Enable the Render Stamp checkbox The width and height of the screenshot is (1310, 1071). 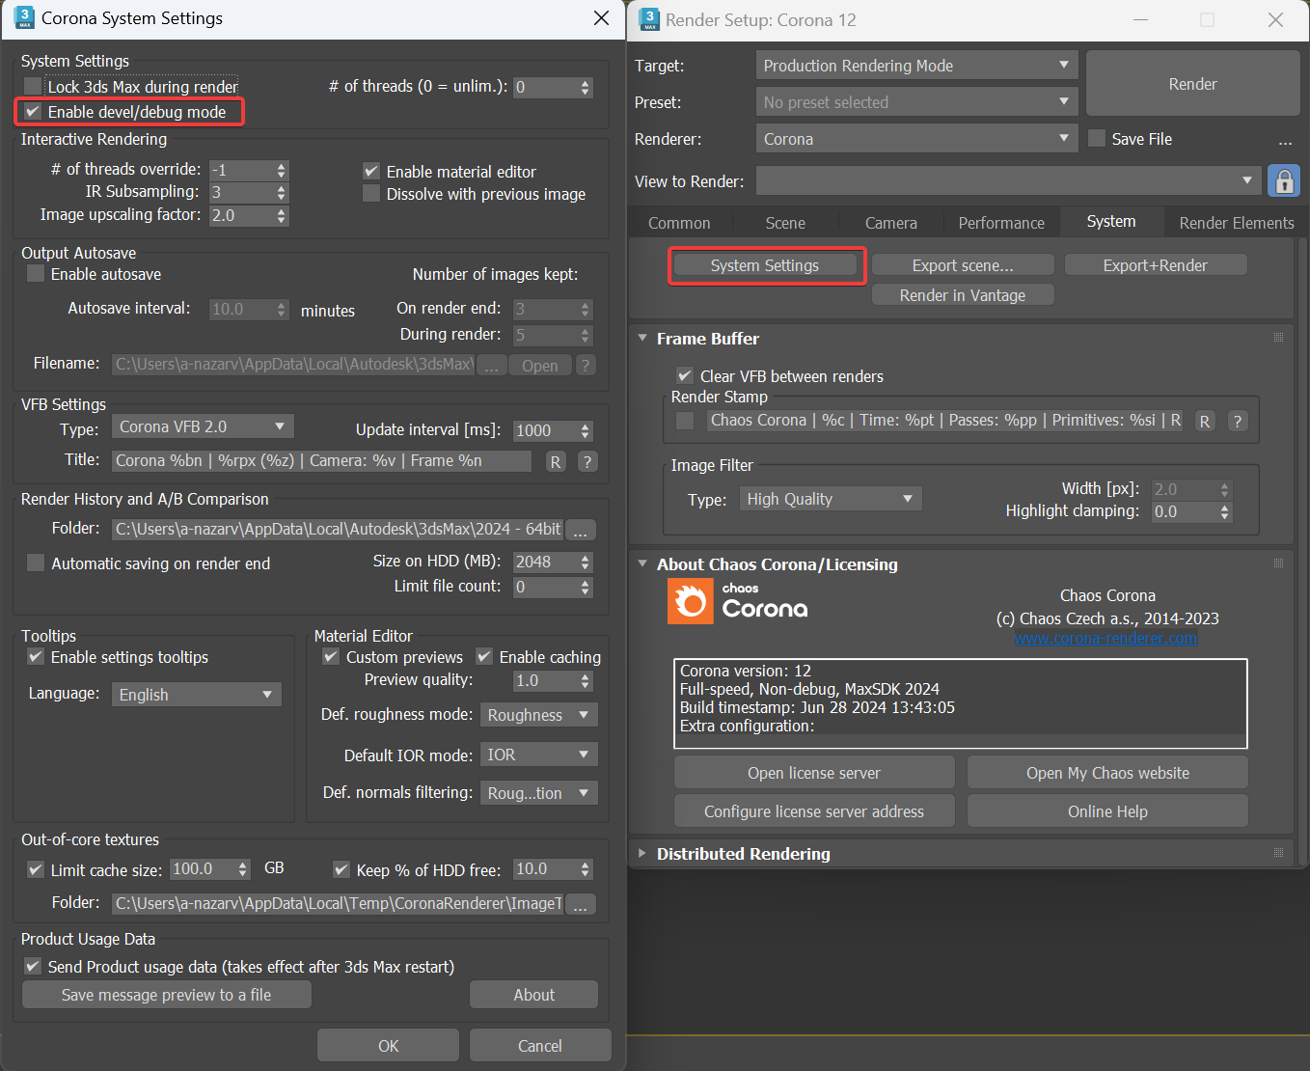[x=685, y=421]
